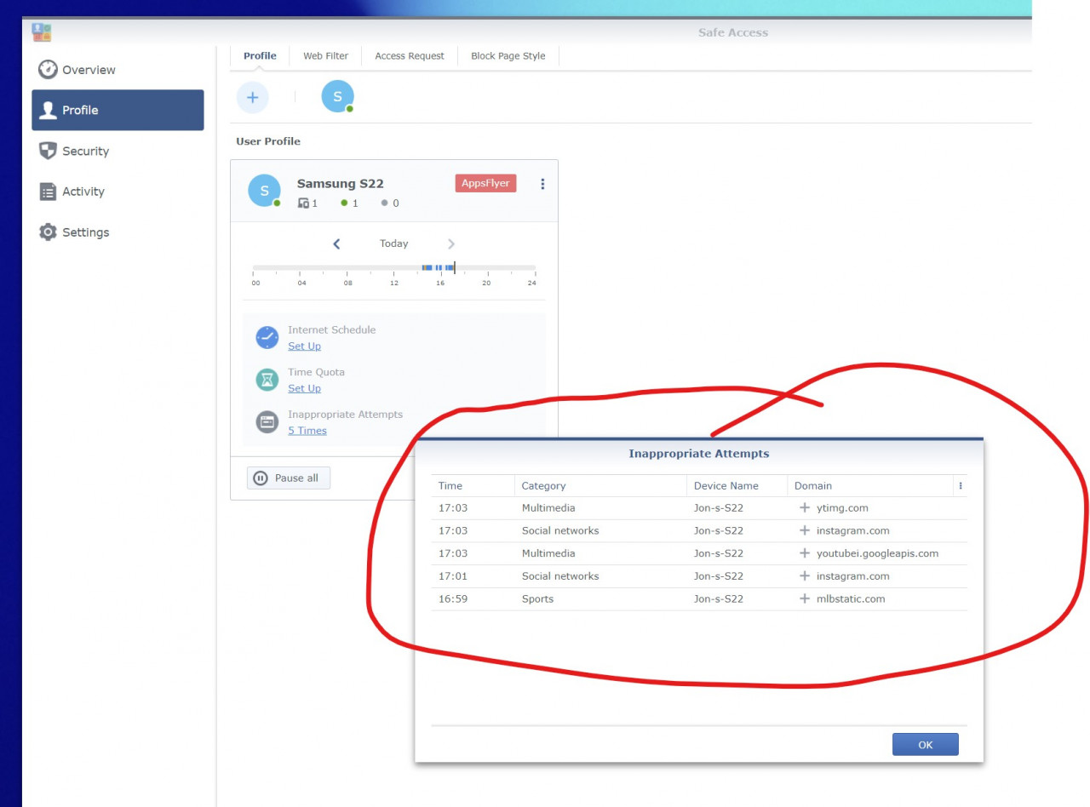Open the Security section
1090x807 pixels.
tap(85, 151)
